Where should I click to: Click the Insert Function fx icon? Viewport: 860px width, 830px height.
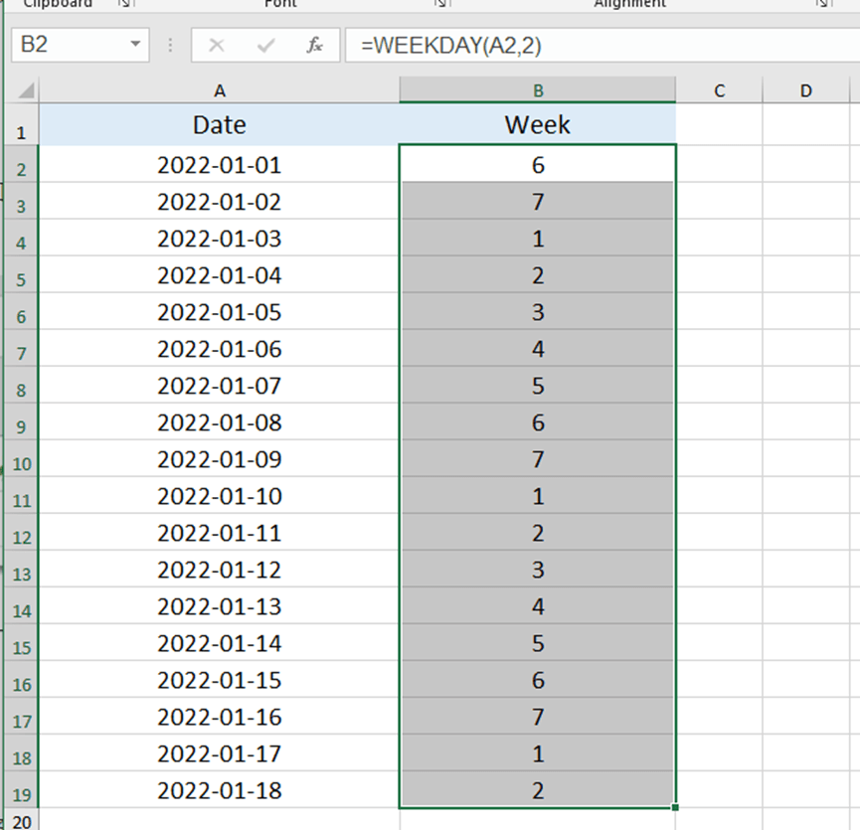tap(314, 45)
